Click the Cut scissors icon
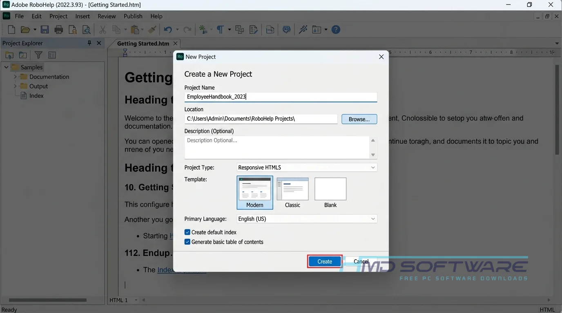562x313 pixels. (103, 30)
